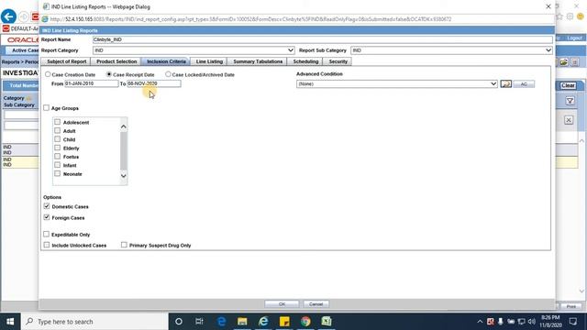Screen dimensions: 587x330
Task: Launch Microsoft Edge from the taskbar
Action: (x=221, y=322)
